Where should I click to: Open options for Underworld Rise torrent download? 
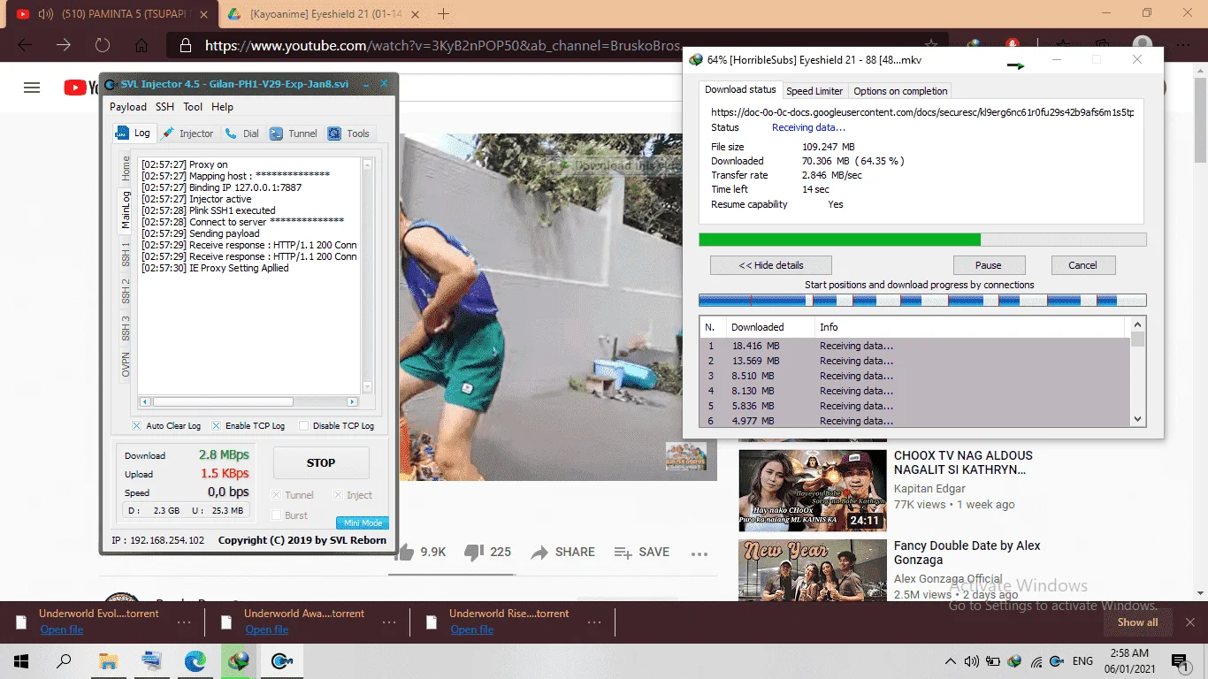[594, 622]
